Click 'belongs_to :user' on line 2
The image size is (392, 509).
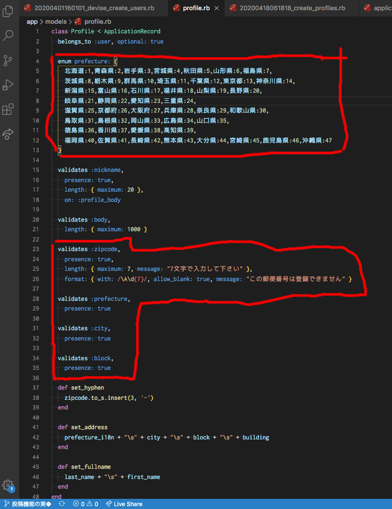coord(85,41)
